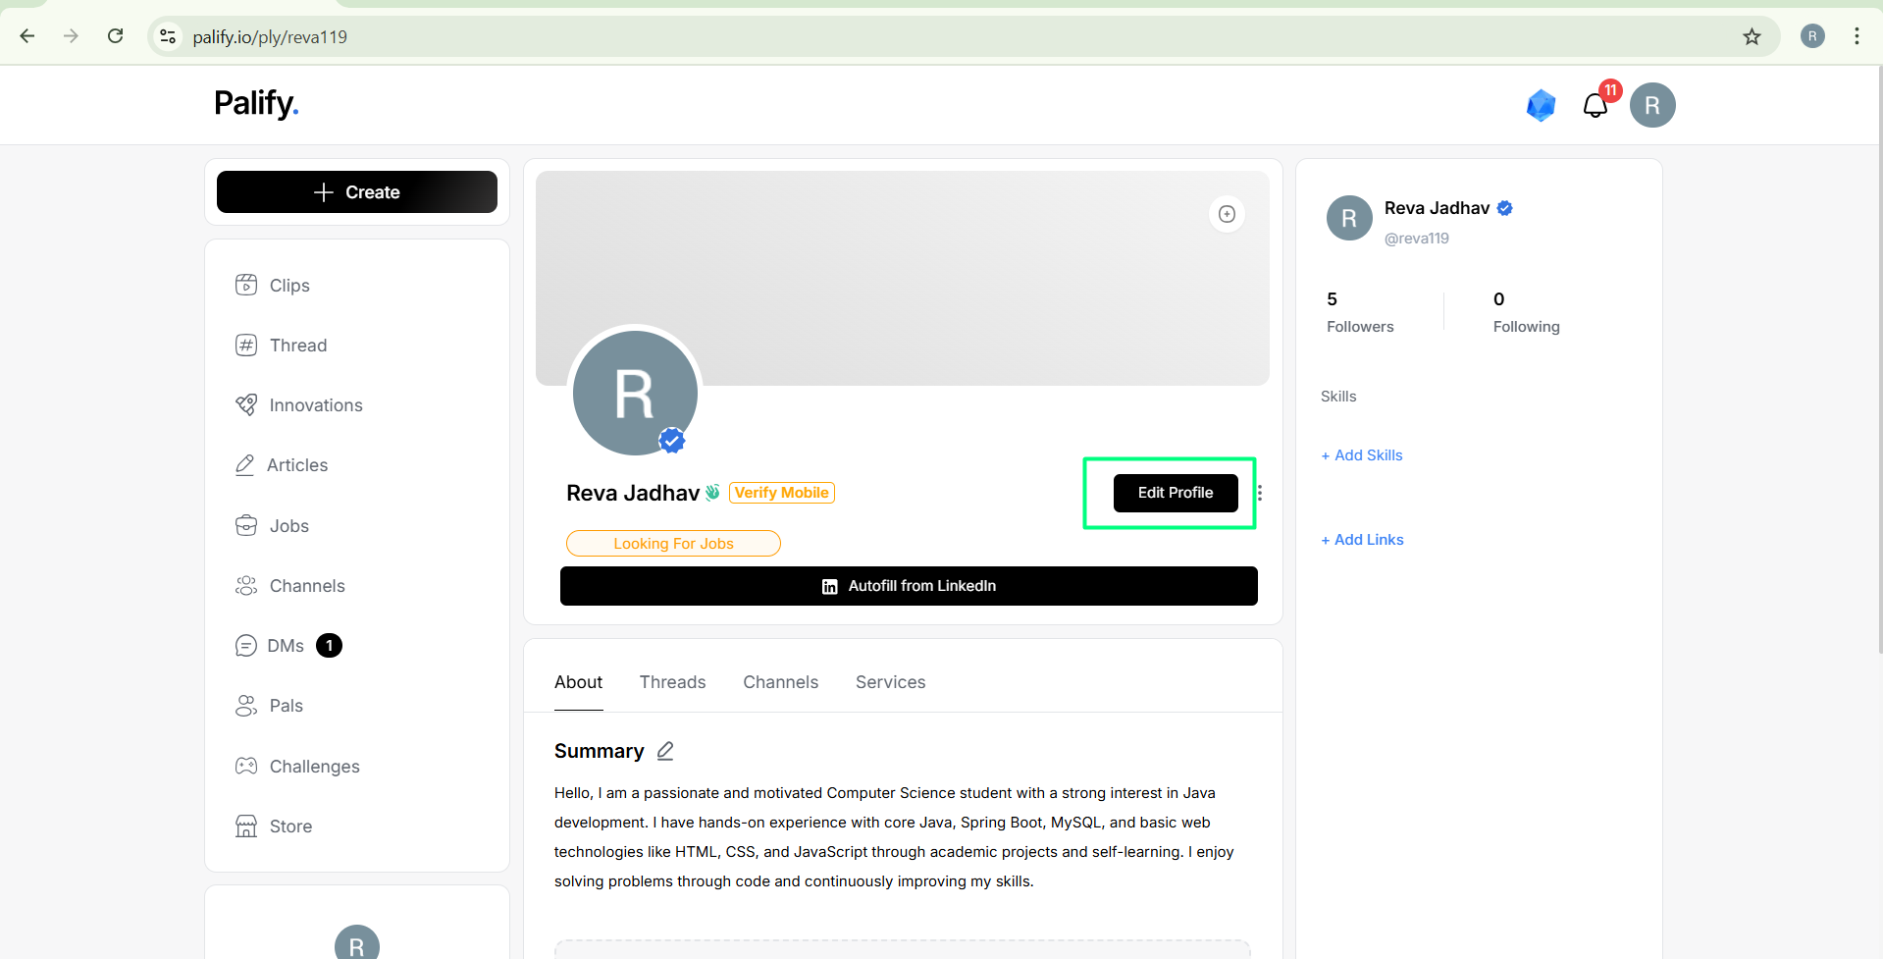Switch to the Services tab
Image resolution: width=1883 pixels, height=959 pixels.
point(890,682)
